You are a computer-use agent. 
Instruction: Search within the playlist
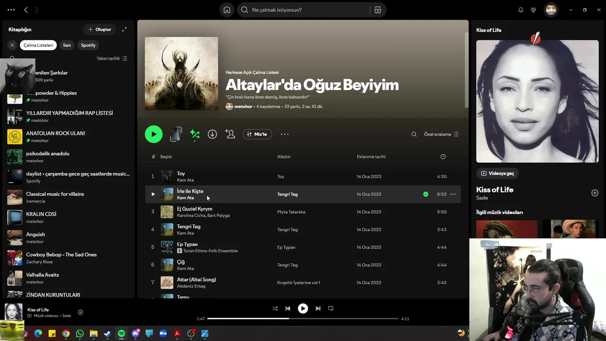tap(414, 134)
